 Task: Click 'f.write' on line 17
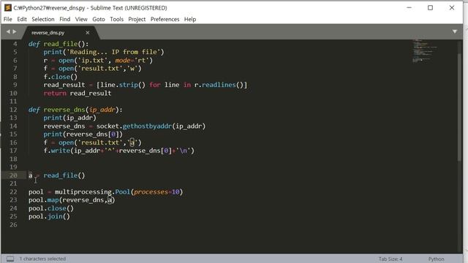(57, 150)
